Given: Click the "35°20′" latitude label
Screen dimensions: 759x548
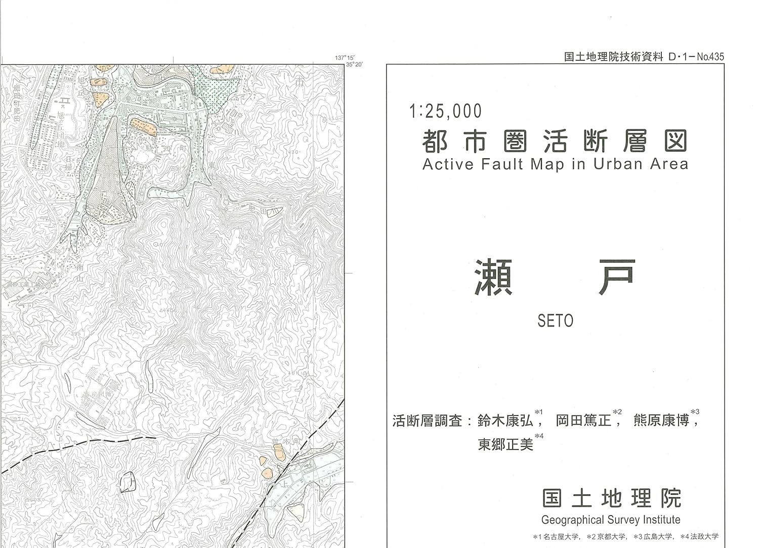Looking at the screenshot, I should (x=355, y=64).
